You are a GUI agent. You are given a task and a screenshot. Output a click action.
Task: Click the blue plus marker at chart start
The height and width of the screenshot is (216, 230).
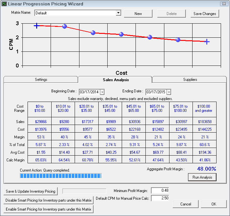pos(37,26)
